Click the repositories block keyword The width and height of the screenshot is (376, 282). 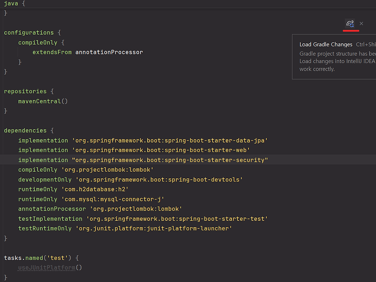click(24, 91)
